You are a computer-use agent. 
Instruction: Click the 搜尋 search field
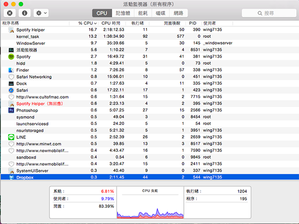(269, 13)
